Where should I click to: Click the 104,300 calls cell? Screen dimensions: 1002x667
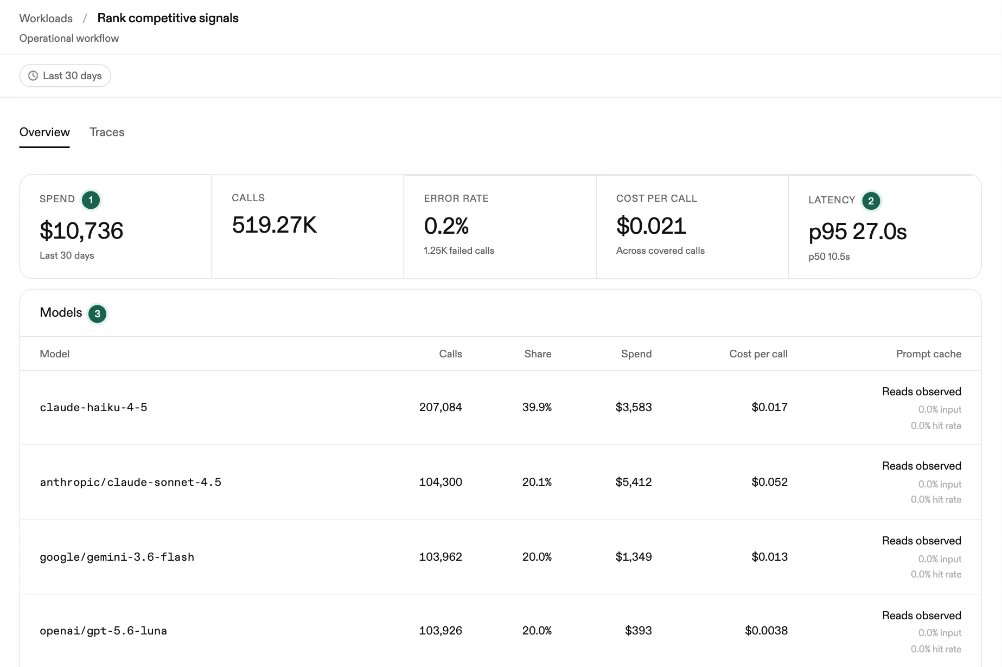[441, 482]
